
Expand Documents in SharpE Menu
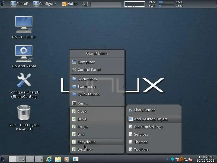click(x=97, y=79)
